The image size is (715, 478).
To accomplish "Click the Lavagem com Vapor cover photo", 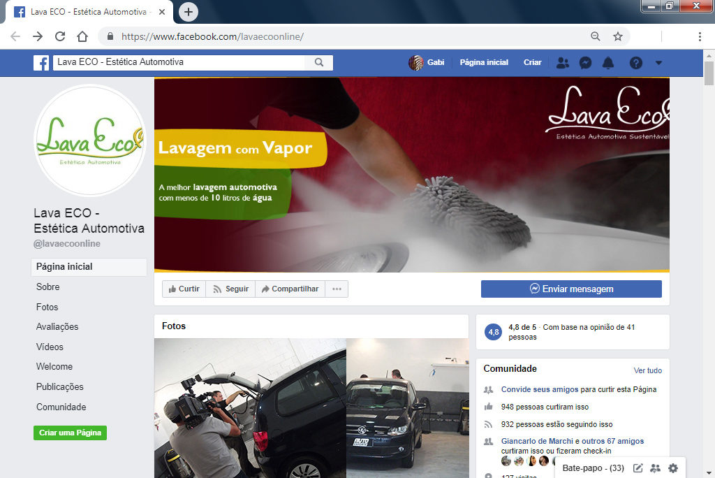I will 412,175.
